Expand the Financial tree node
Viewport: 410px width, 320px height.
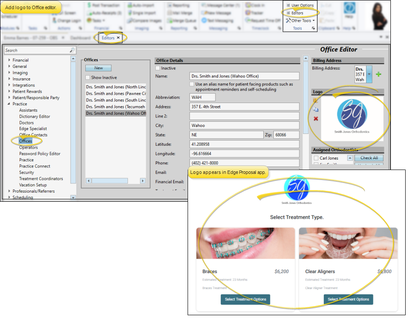click(x=9, y=60)
